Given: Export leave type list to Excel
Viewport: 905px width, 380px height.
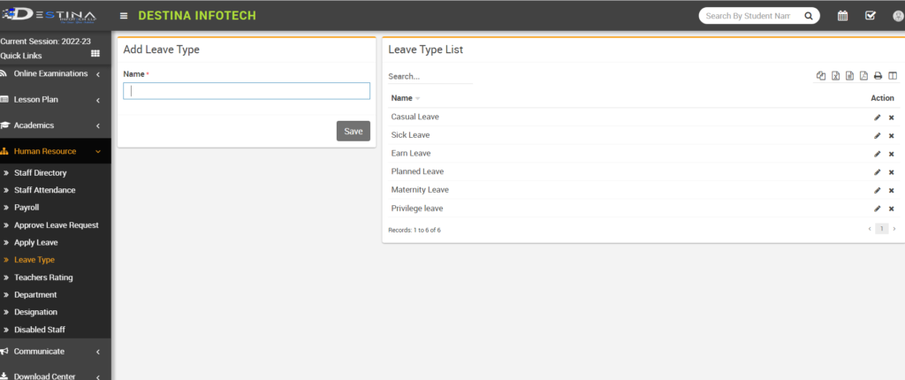Looking at the screenshot, I should (835, 77).
